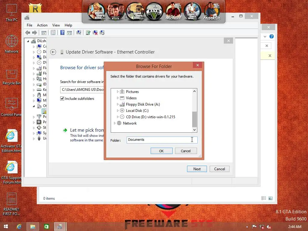308x231 pixels.
Task: Click the folder tree scrollbar up arrow
Action: [194, 91]
